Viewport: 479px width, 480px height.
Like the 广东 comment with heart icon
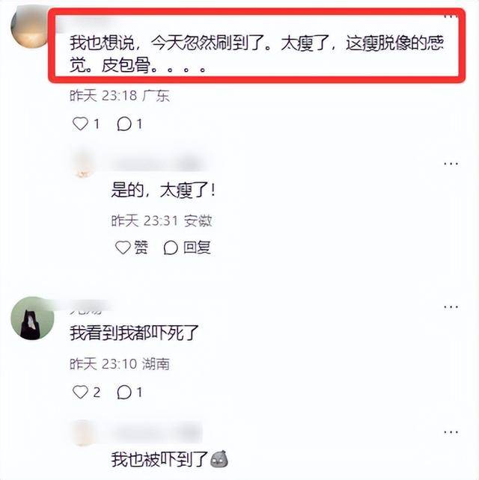click(80, 124)
